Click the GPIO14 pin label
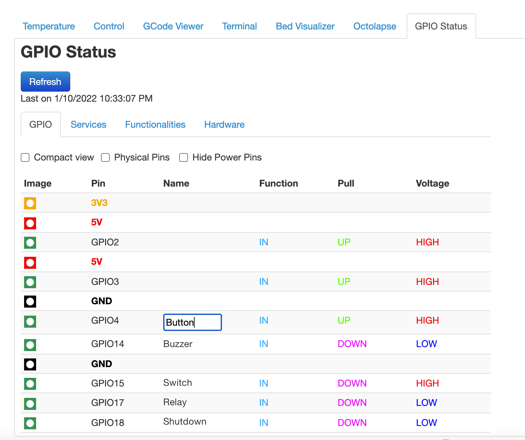 [108, 344]
